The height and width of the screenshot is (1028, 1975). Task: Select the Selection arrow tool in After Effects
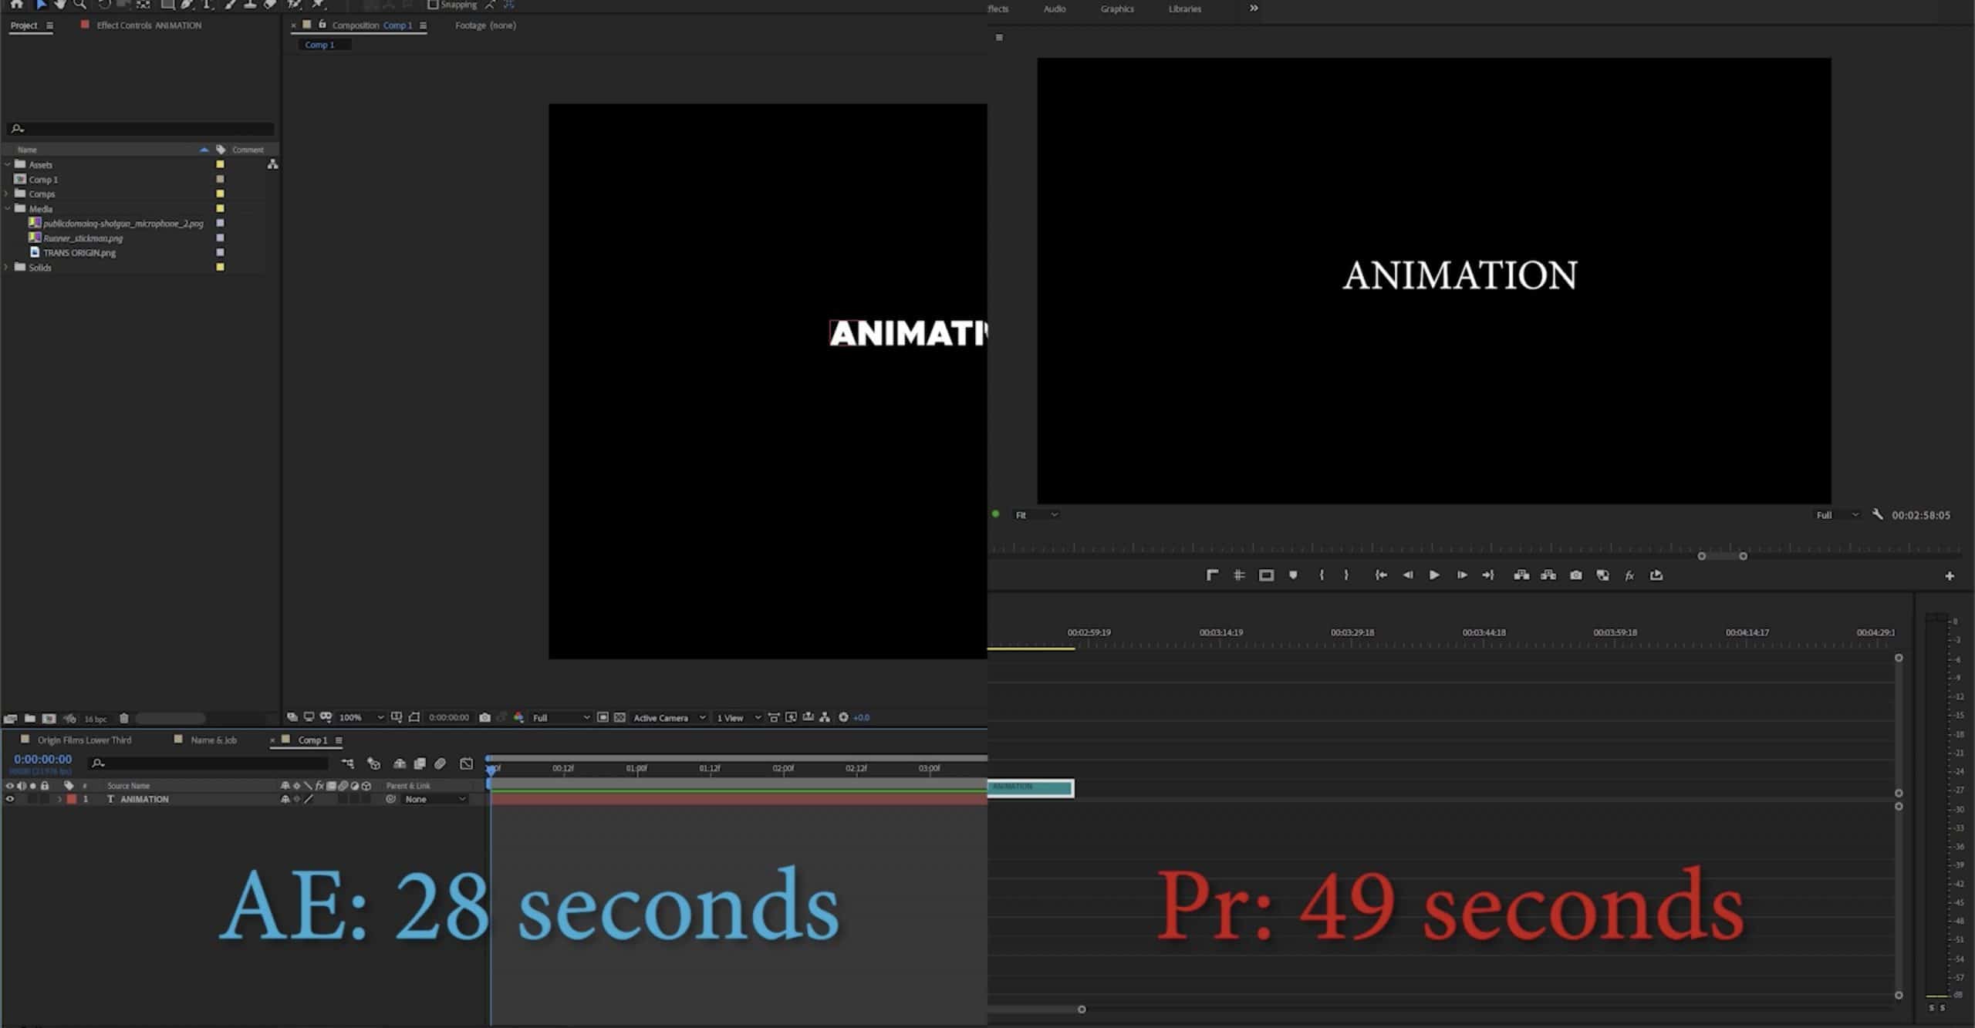tap(41, 4)
